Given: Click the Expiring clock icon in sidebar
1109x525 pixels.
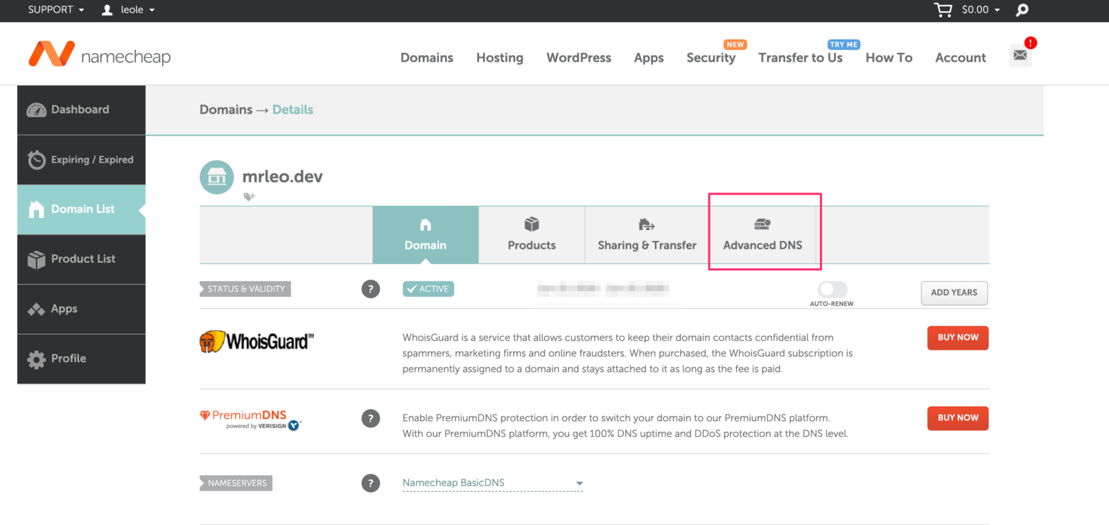Looking at the screenshot, I should 36,160.
